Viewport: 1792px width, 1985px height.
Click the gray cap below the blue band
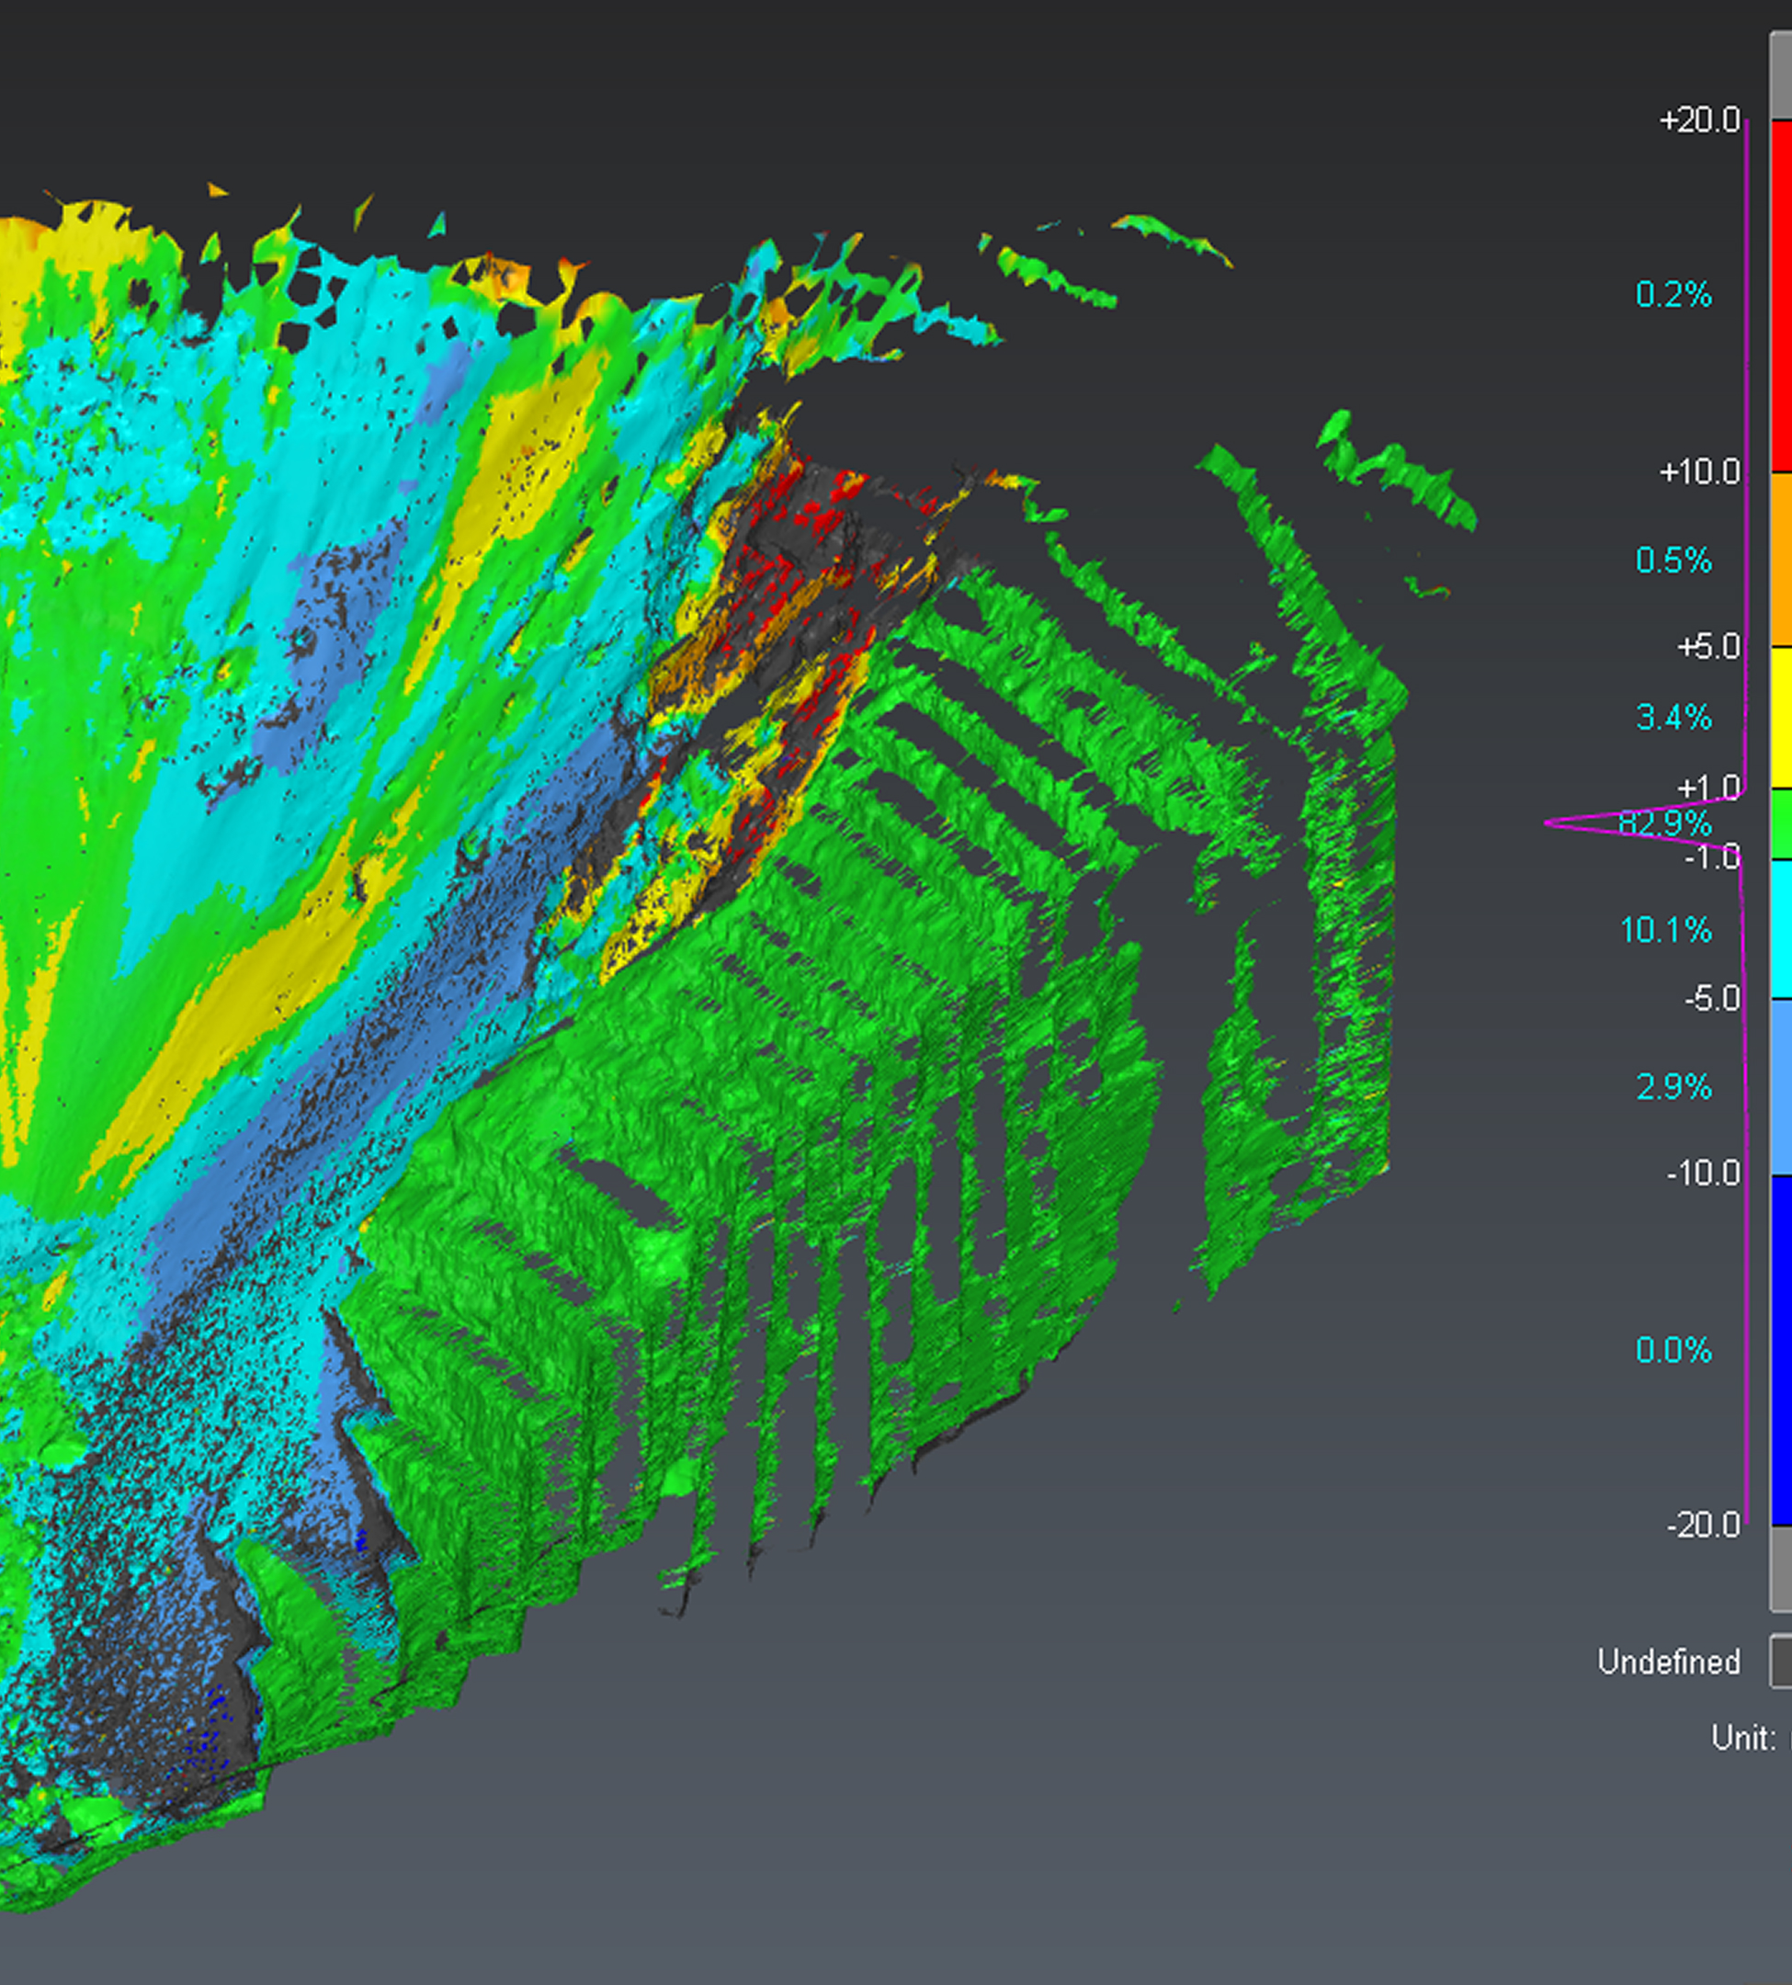click(1781, 1567)
